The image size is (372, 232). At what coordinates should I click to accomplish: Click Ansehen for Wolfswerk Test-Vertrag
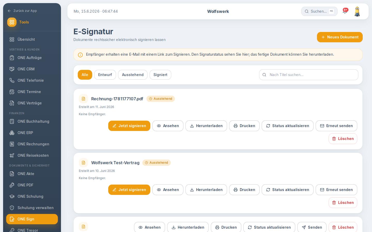point(168,190)
